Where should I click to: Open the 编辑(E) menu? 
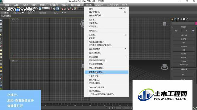point(8,5)
